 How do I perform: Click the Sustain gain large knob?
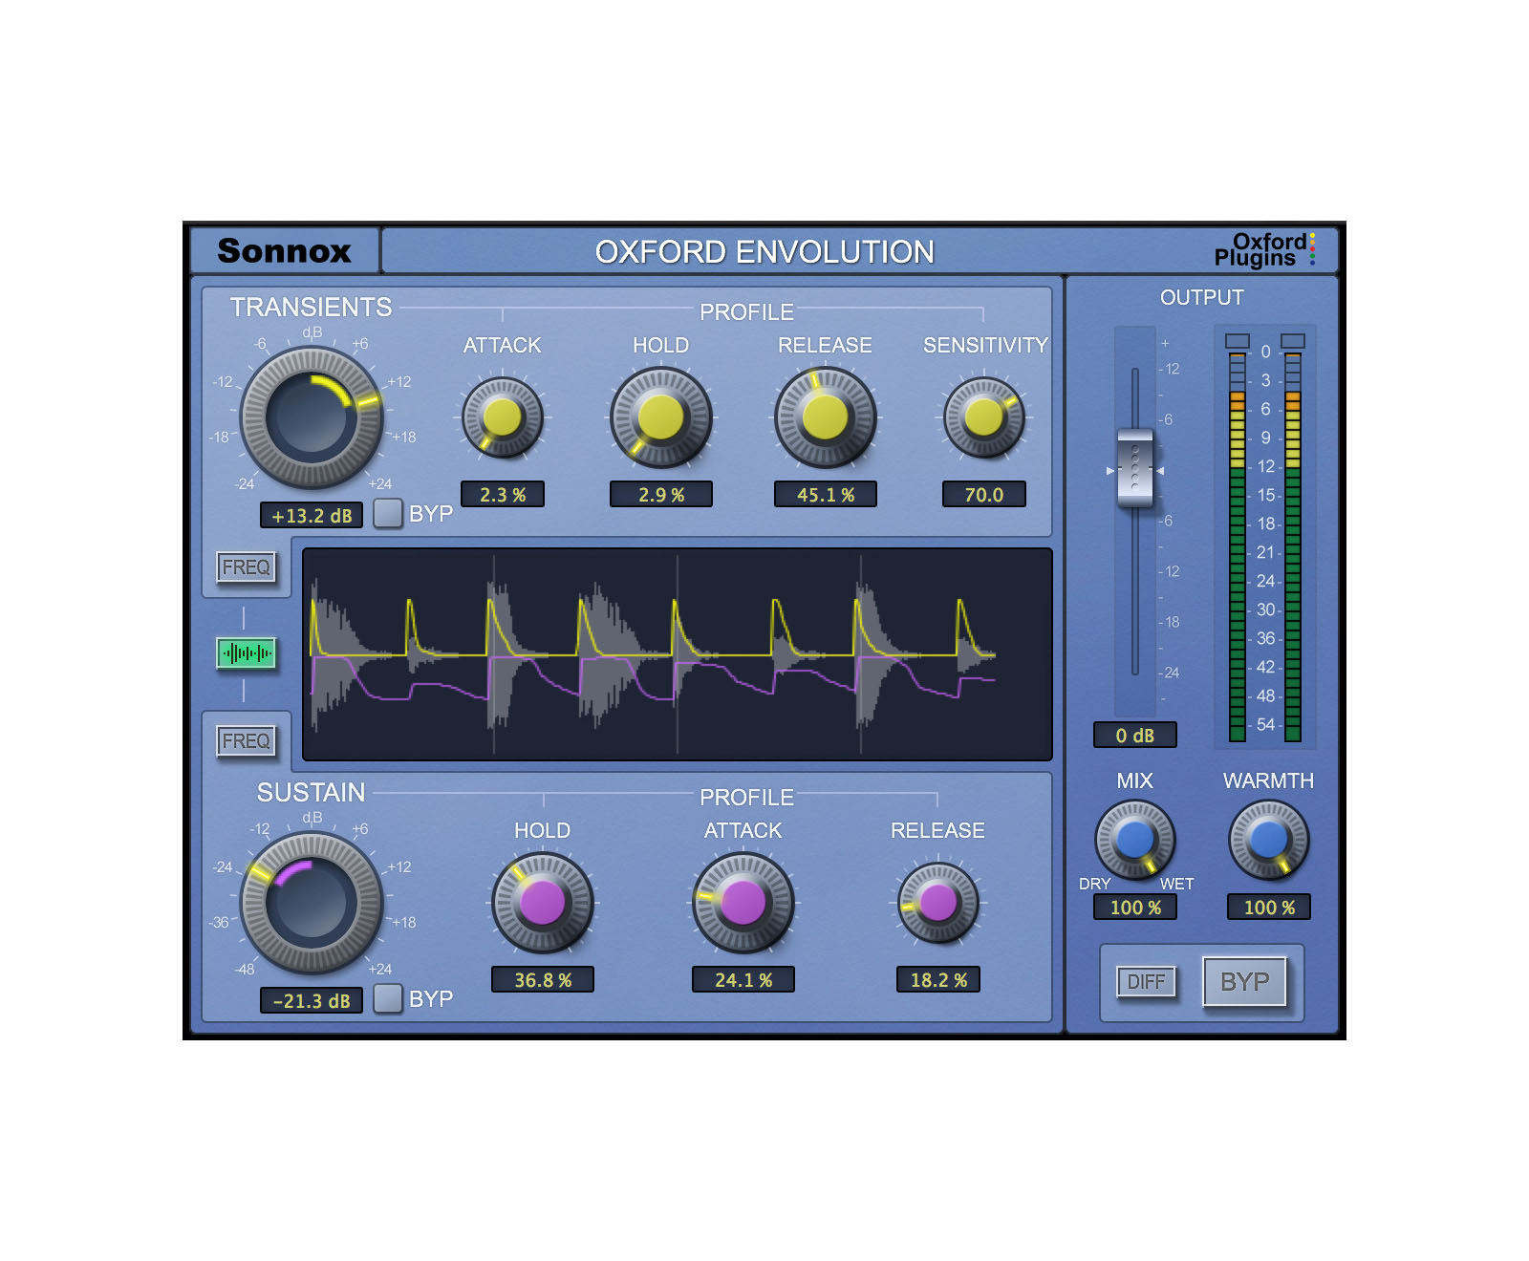pos(311,903)
